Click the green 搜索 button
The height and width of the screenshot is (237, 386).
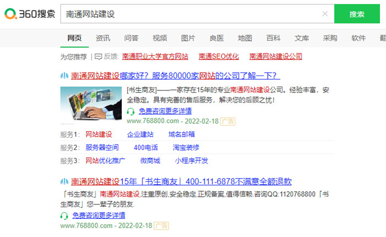pos(357,14)
